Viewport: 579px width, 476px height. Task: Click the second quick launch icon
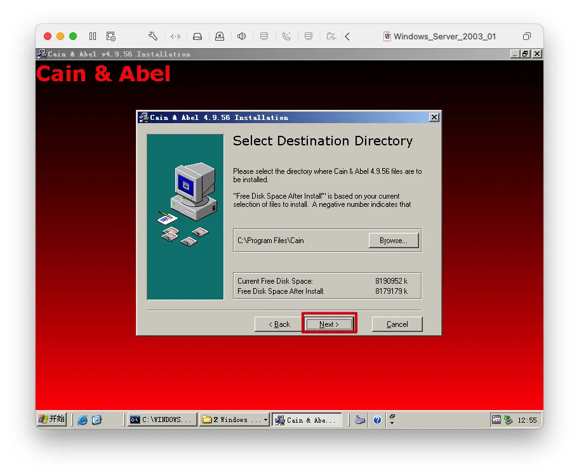point(96,420)
